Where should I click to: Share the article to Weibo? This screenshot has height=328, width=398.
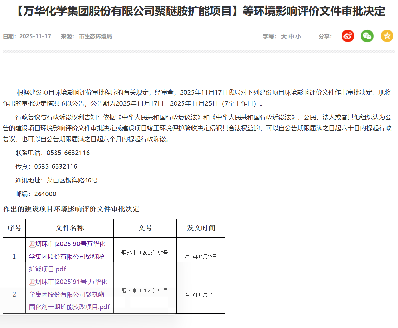(x=348, y=36)
